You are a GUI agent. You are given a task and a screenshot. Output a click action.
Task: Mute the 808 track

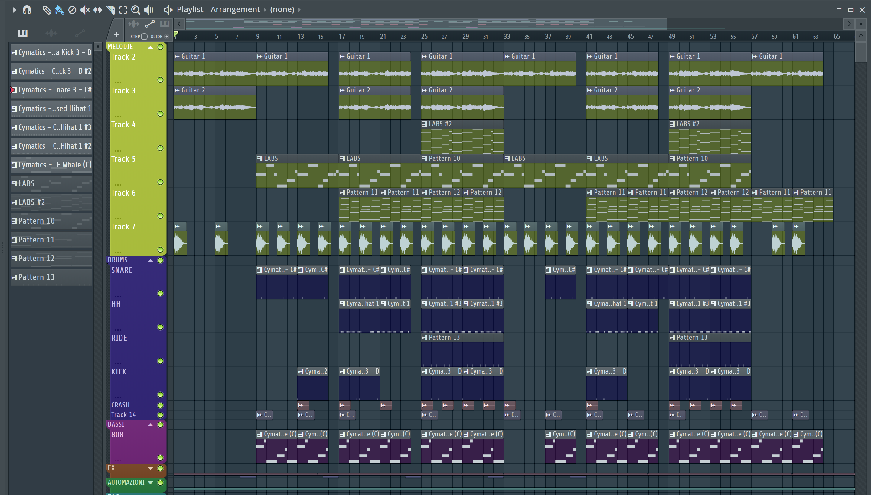(161, 458)
